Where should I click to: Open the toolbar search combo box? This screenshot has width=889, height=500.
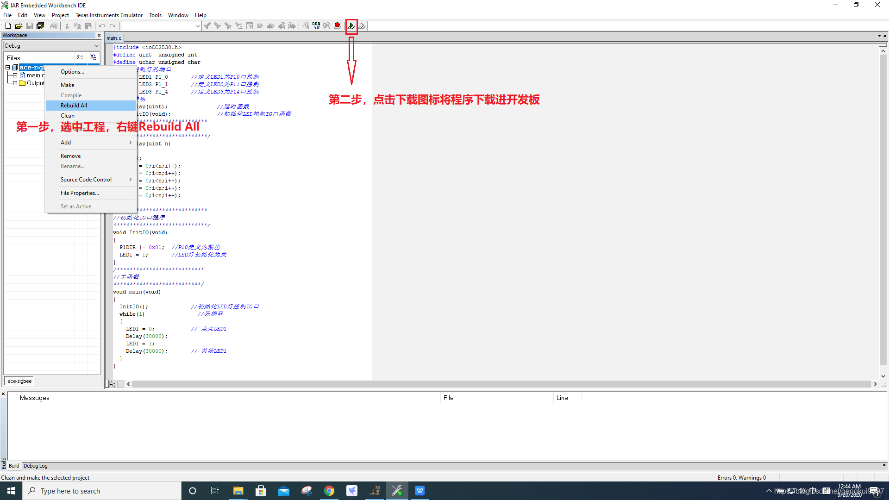click(161, 26)
